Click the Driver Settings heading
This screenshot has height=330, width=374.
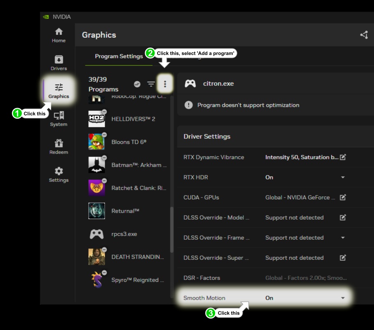click(x=207, y=136)
